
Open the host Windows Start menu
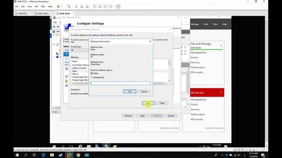pos(17,155)
